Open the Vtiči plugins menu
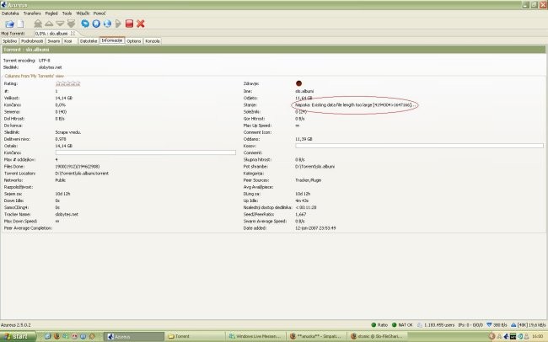Viewport: 548px width, 342px height. (x=83, y=13)
